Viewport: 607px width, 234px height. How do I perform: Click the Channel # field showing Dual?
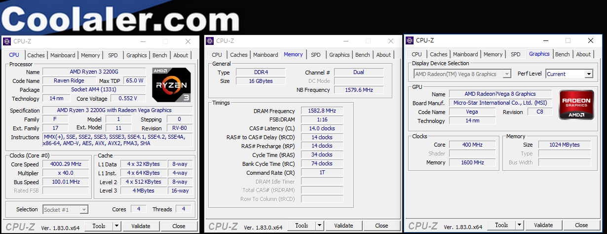click(x=359, y=72)
